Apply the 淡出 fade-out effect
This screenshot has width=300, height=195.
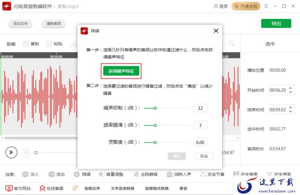[56, 174]
